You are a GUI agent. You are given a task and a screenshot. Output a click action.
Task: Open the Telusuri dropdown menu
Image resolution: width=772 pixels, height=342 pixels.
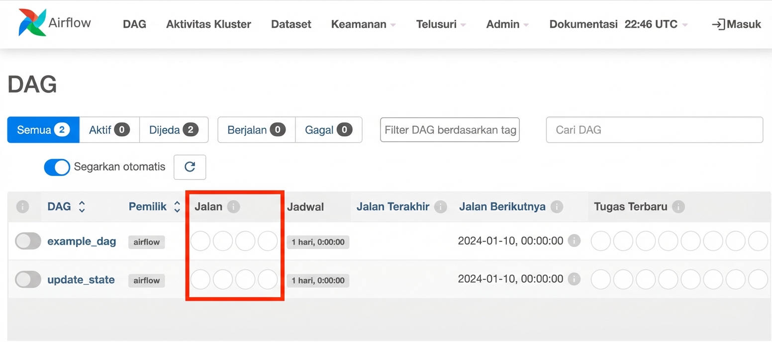[441, 24]
